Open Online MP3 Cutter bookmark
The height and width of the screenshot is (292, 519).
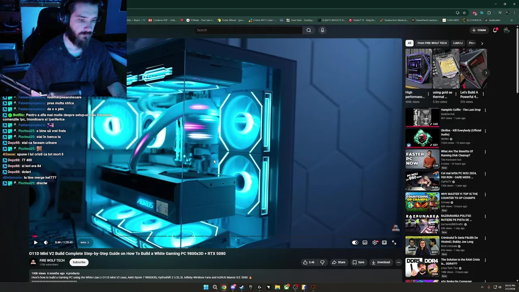coord(263,20)
